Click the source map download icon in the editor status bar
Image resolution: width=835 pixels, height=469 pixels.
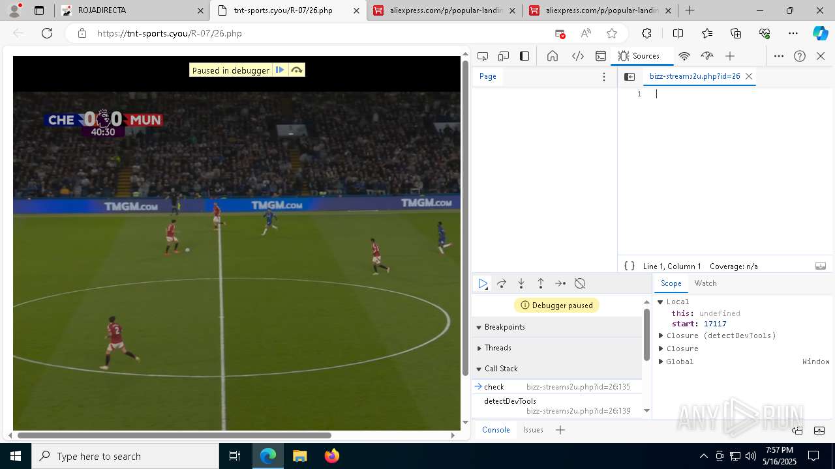(821, 266)
